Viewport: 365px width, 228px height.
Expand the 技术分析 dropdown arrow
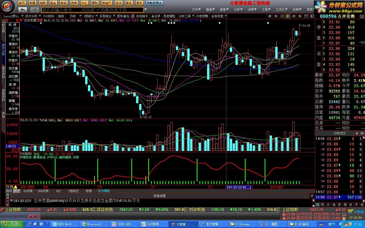point(40,16)
